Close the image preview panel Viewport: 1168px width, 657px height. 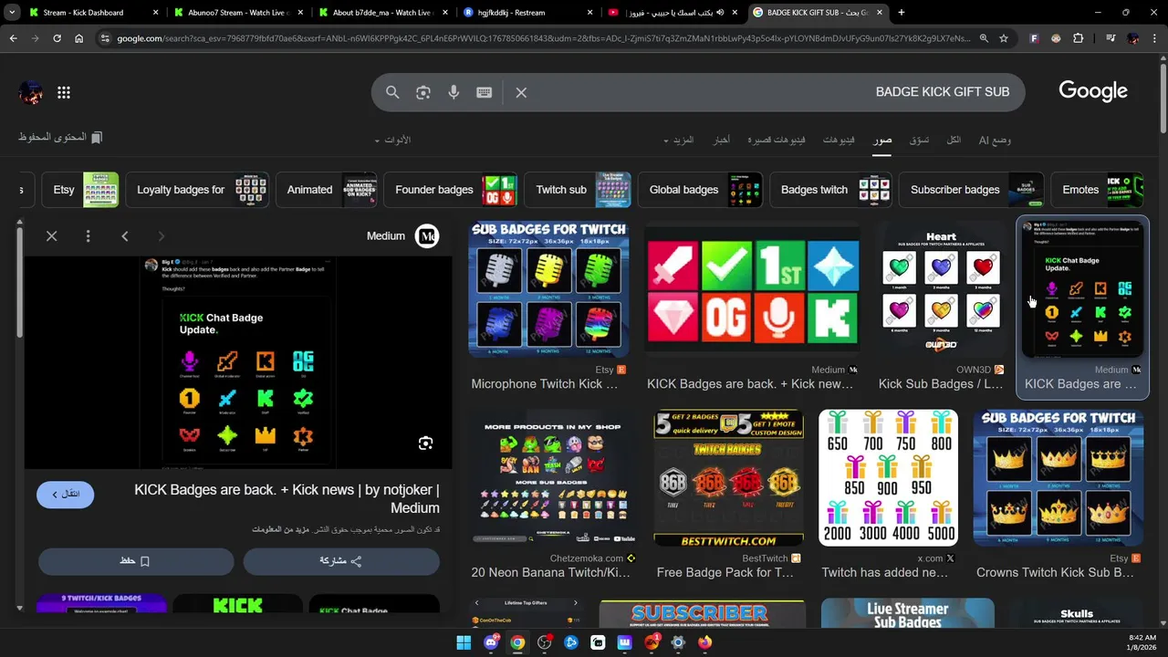(52, 236)
